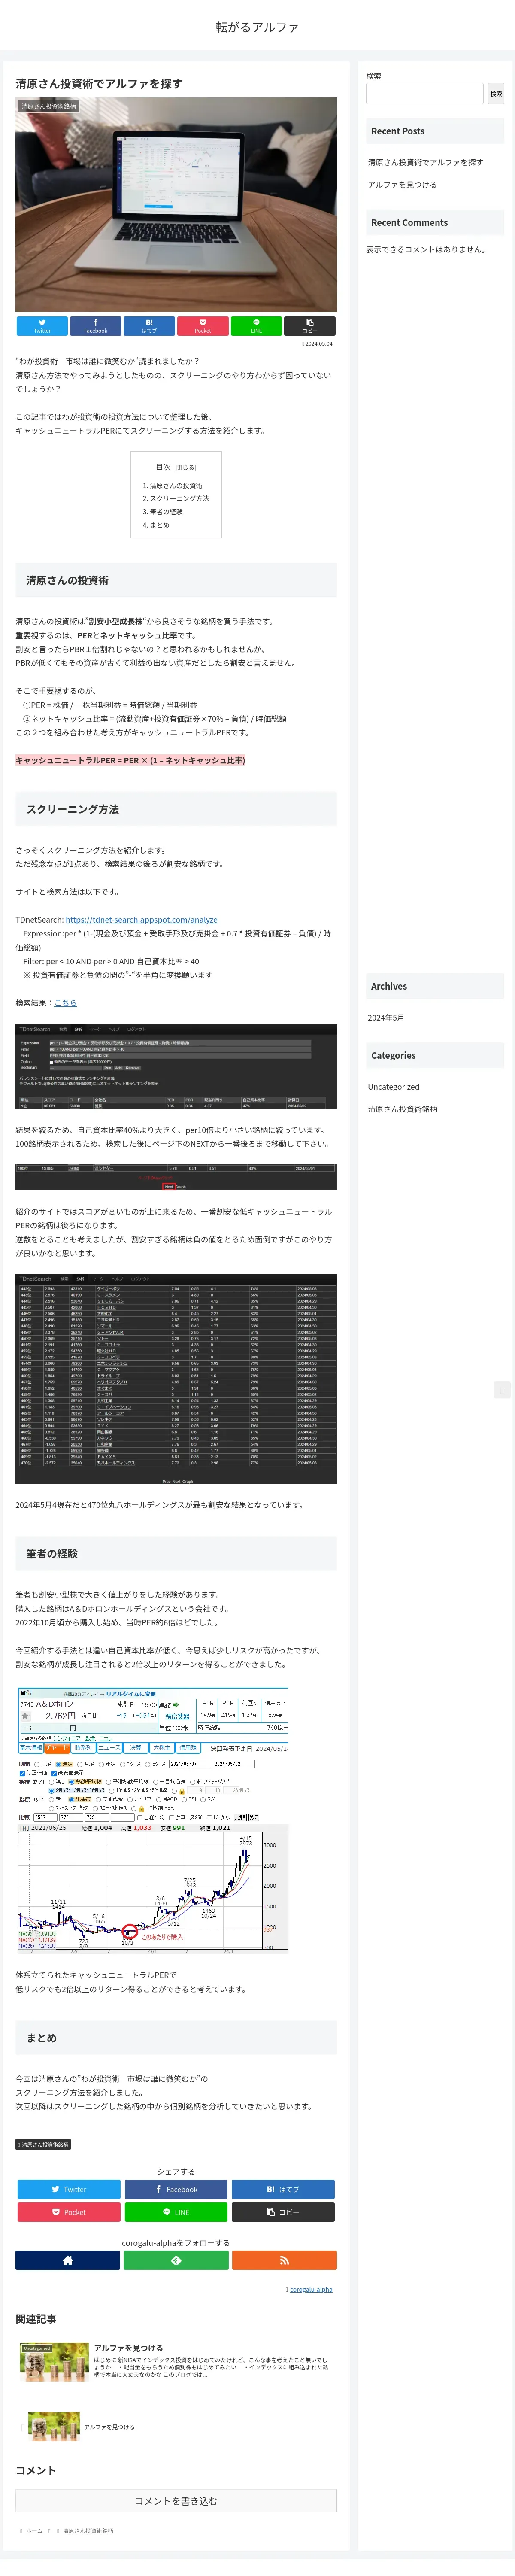The height and width of the screenshot is (2576, 515).
Task: Open the 2024年5月 archive link
Action: click(x=386, y=1017)
